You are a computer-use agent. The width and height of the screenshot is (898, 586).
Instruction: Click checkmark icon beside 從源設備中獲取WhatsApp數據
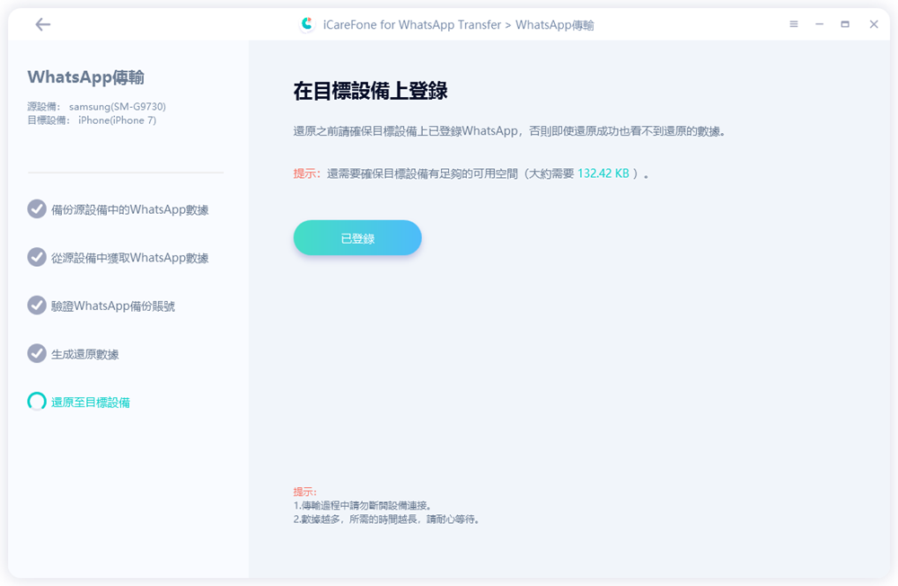point(37,257)
